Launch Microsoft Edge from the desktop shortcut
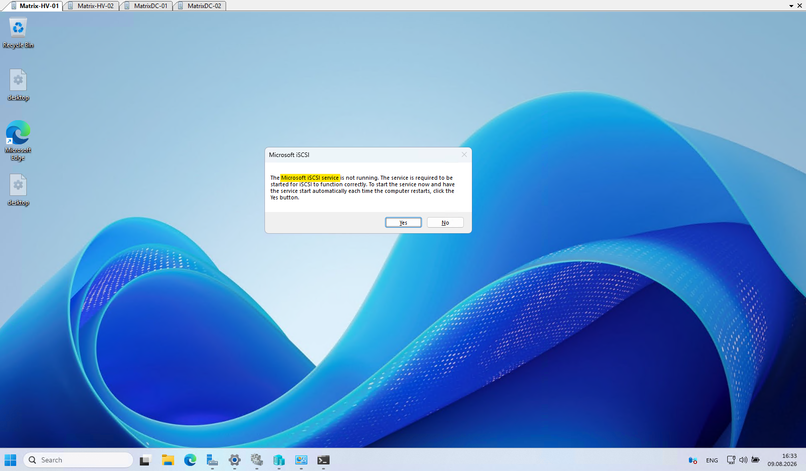 pyautogui.click(x=18, y=140)
